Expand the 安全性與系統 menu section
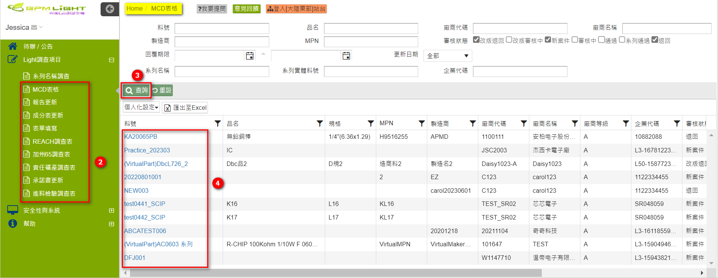Viewport: 718px width, 278px height. tap(112, 210)
